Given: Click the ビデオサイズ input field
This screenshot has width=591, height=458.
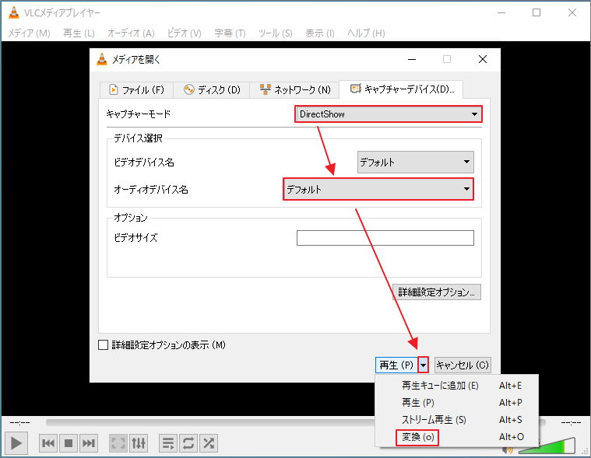Looking at the screenshot, I should pos(385,238).
